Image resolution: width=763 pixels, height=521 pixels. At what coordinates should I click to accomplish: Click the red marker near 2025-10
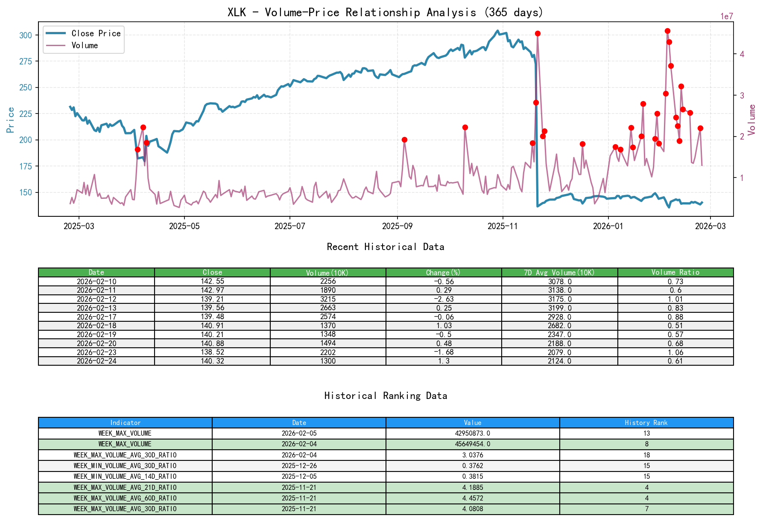pos(465,127)
